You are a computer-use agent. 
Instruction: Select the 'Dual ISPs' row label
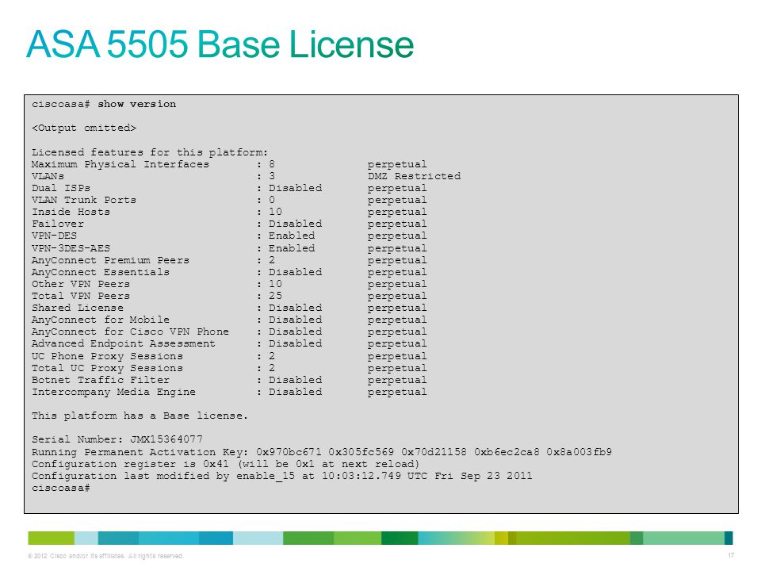pos(61,188)
